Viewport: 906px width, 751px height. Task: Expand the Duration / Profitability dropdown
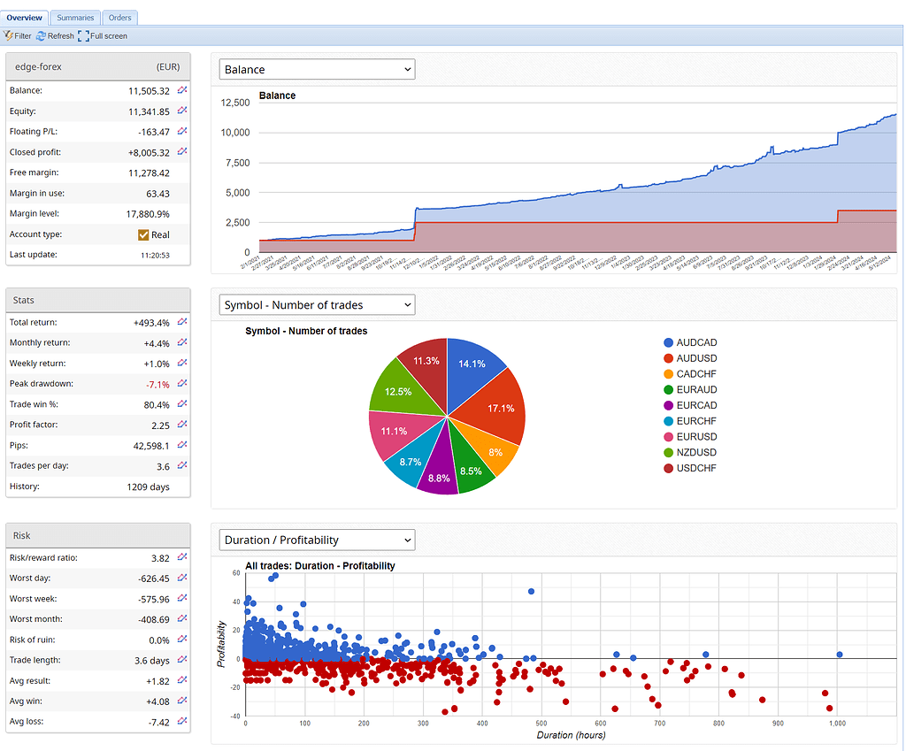tap(317, 540)
